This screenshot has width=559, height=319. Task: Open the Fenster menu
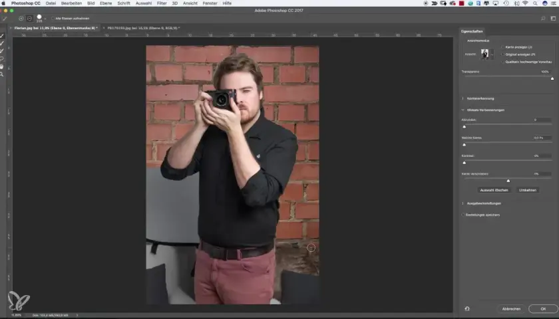click(x=210, y=3)
